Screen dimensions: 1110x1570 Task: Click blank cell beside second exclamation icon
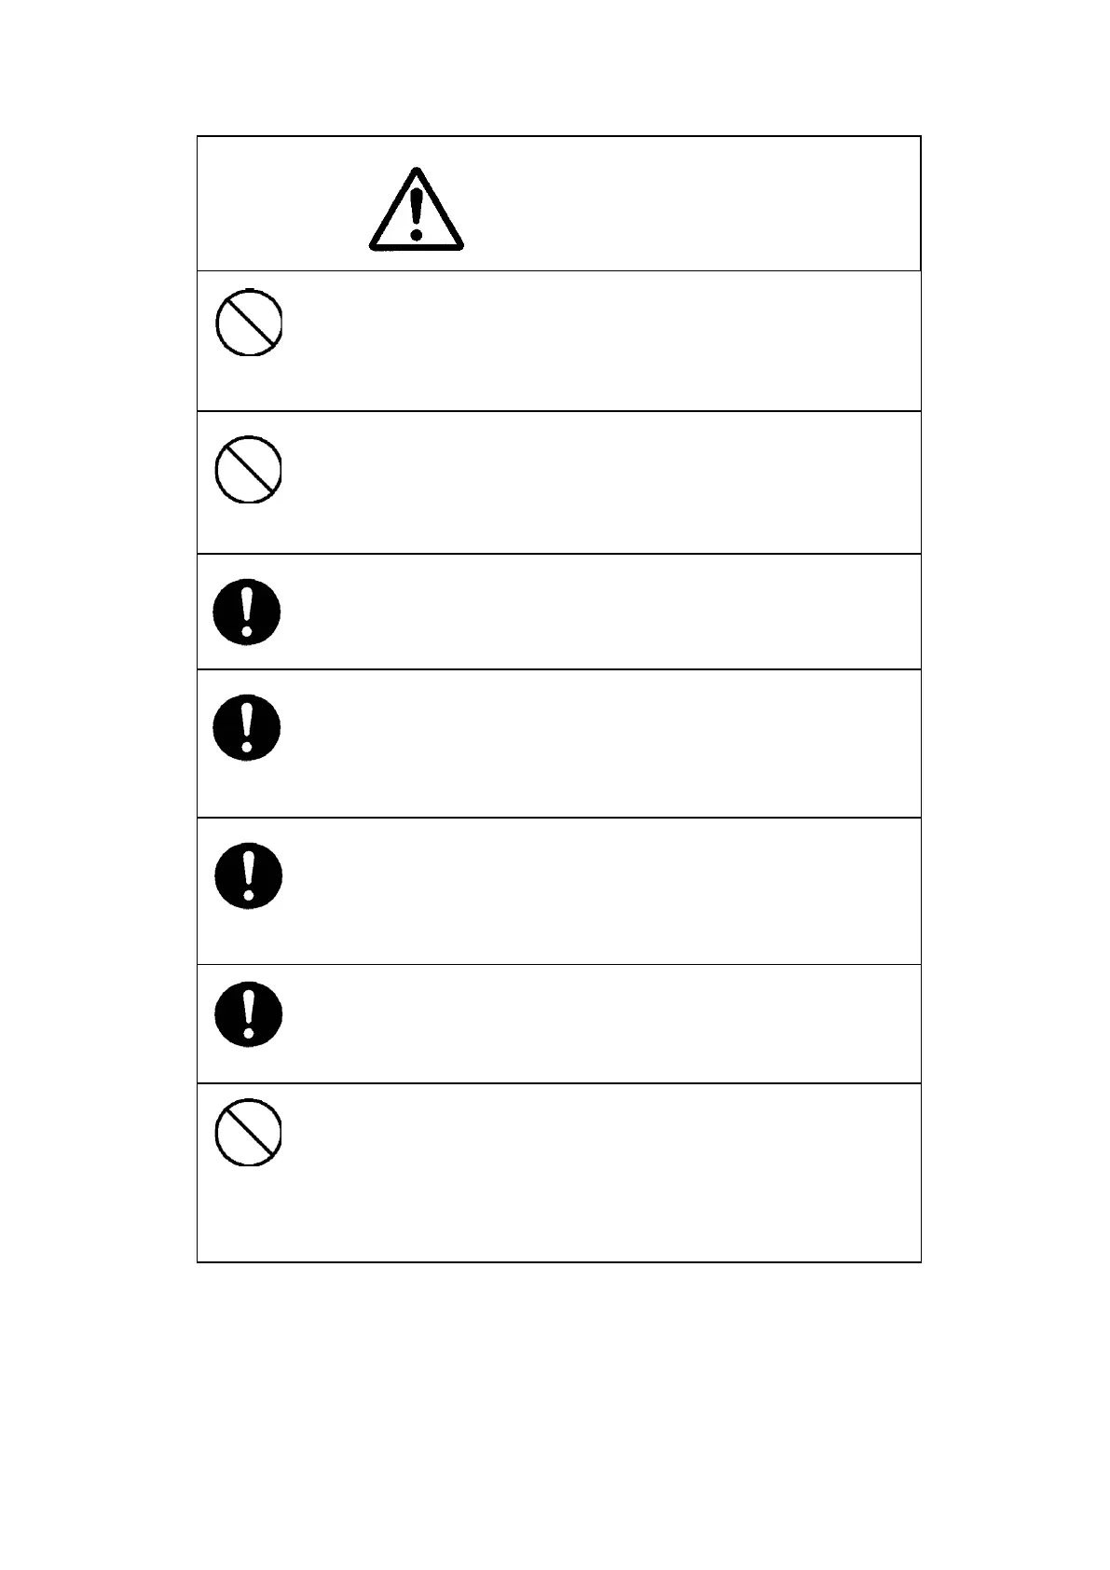[601, 743]
